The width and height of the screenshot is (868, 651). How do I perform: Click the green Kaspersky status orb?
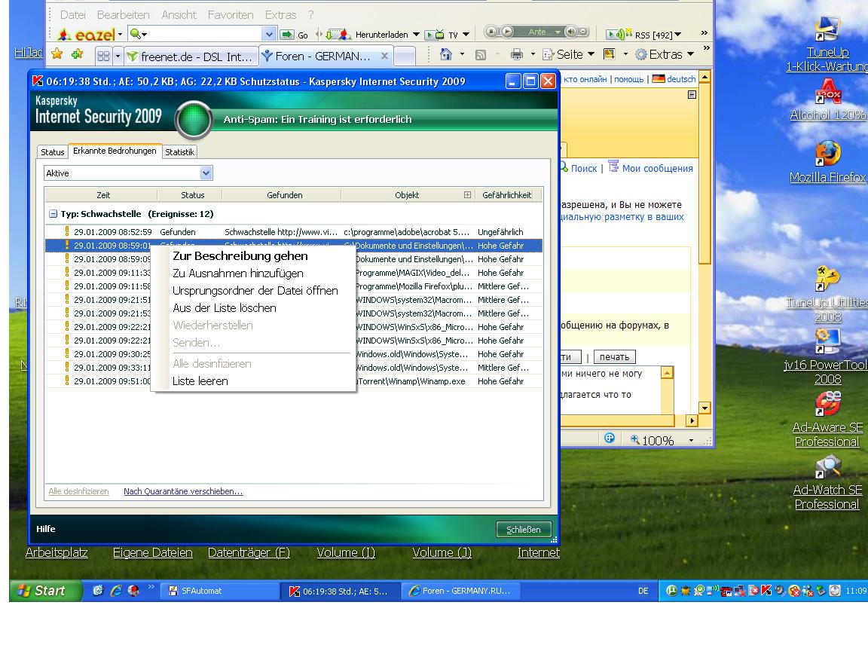point(194,119)
